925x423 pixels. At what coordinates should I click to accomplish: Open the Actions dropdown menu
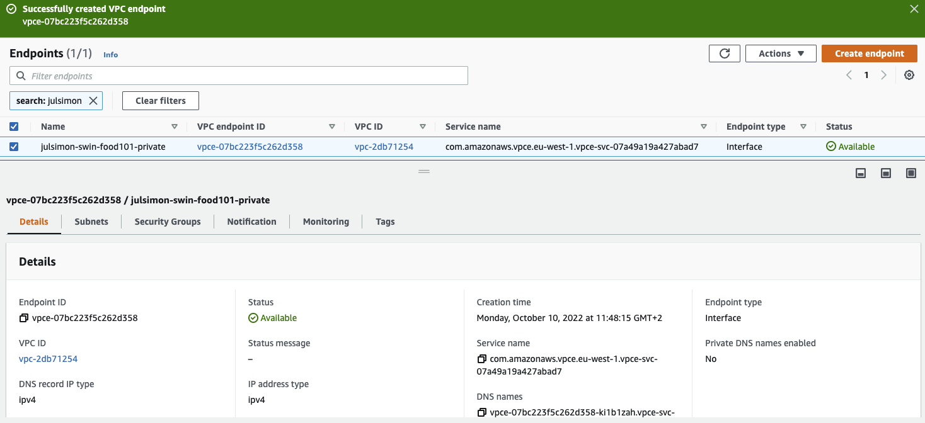pos(781,54)
